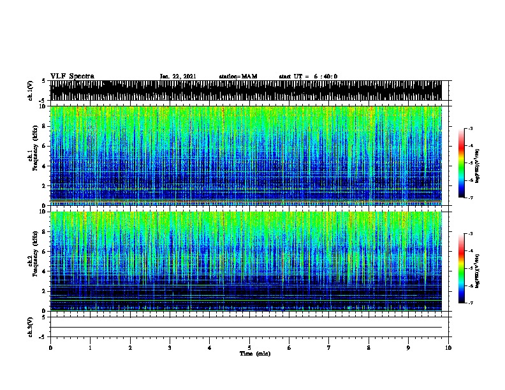This screenshot has height=390, width=505.
Task: Click time-axis tick label "5"
Action: click(249, 348)
